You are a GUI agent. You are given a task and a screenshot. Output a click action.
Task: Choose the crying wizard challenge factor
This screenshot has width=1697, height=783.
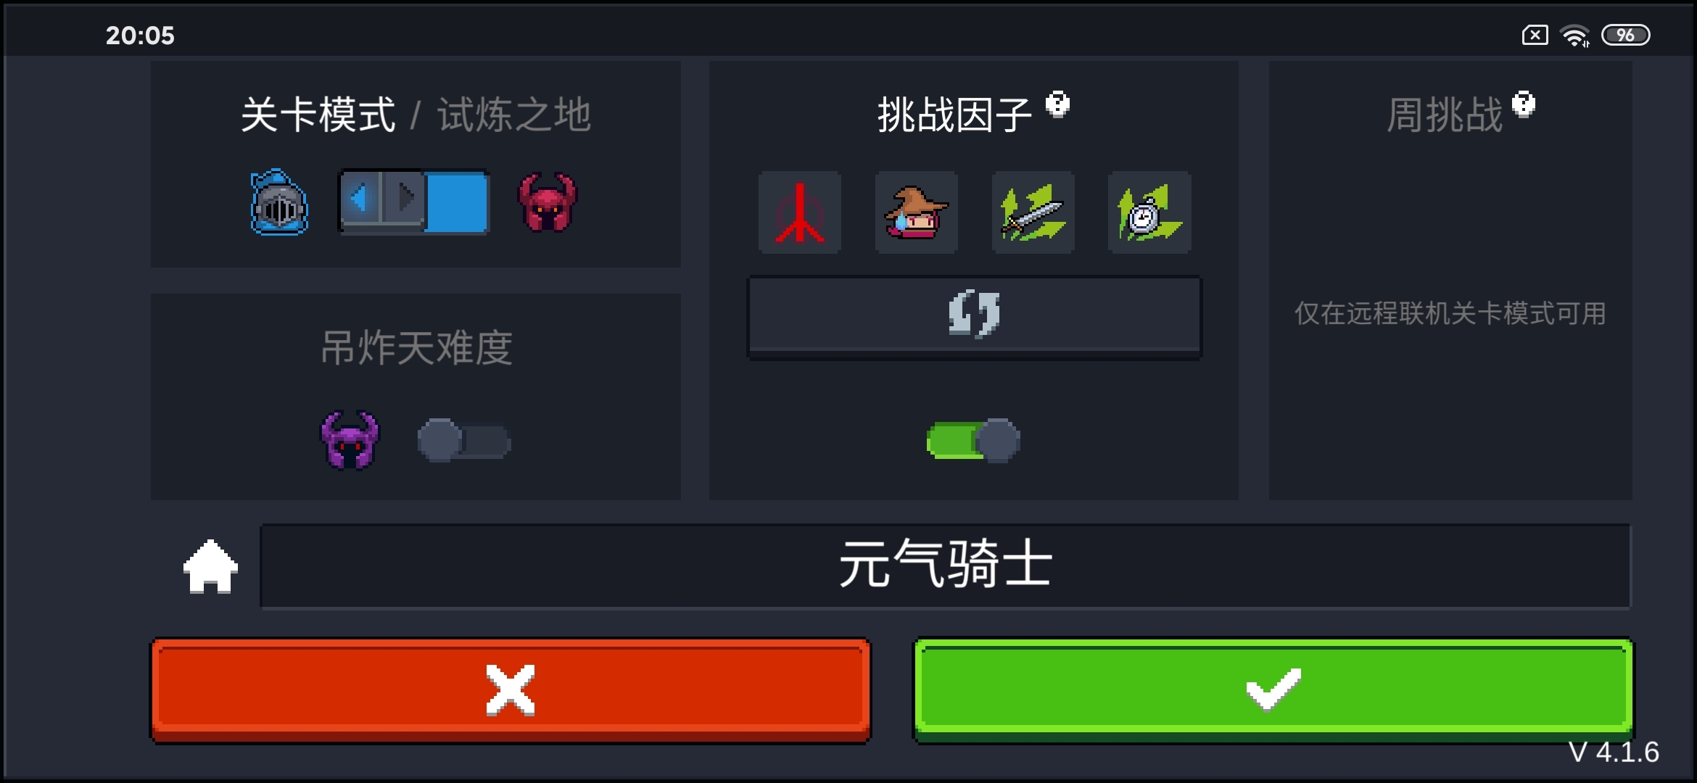pos(917,212)
